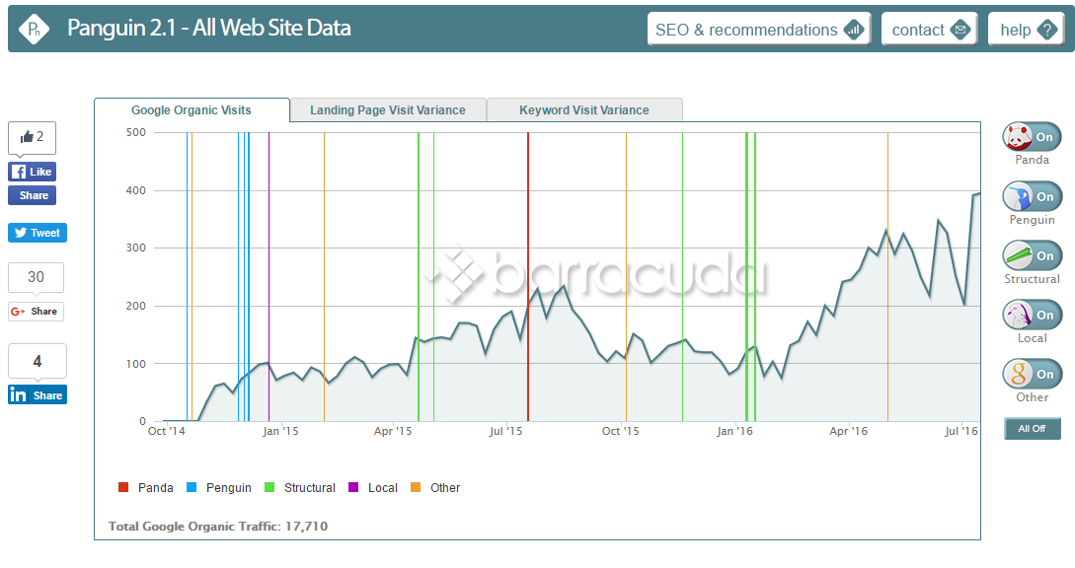Click the Facebook Like button
Viewport: 1075px width, 568px height.
pos(32,172)
